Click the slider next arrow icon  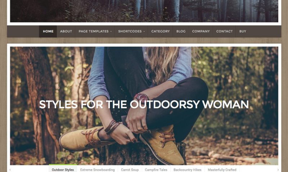(x=278, y=170)
